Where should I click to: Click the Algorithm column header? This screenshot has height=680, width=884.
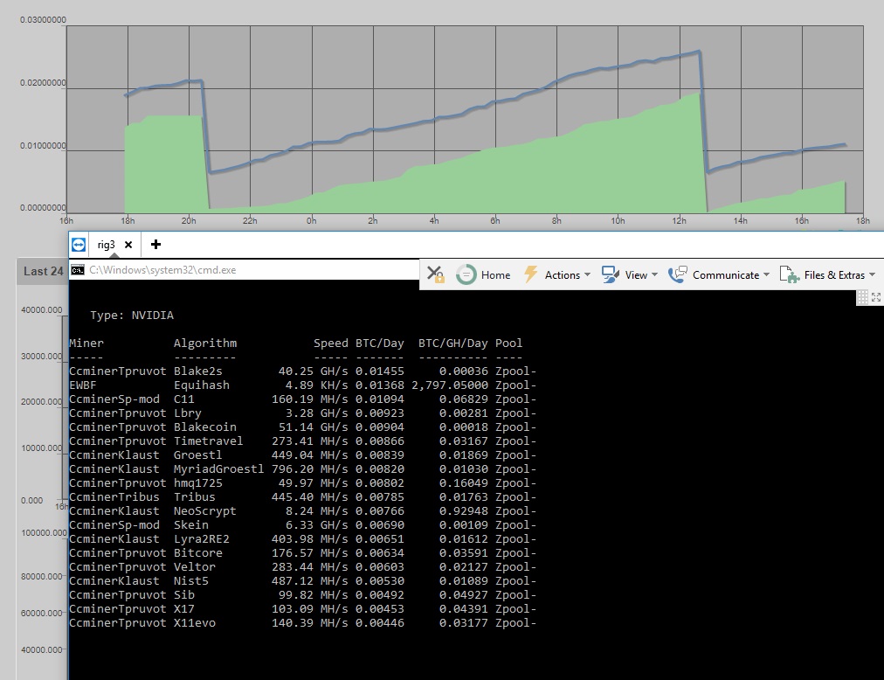coord(205,343)
